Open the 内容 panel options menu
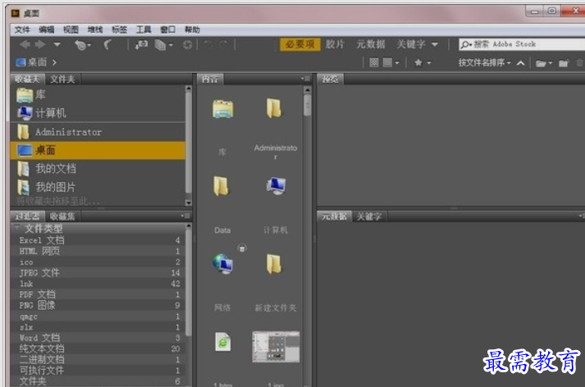Screen dimensions: 585x387 tap(305, 79)
